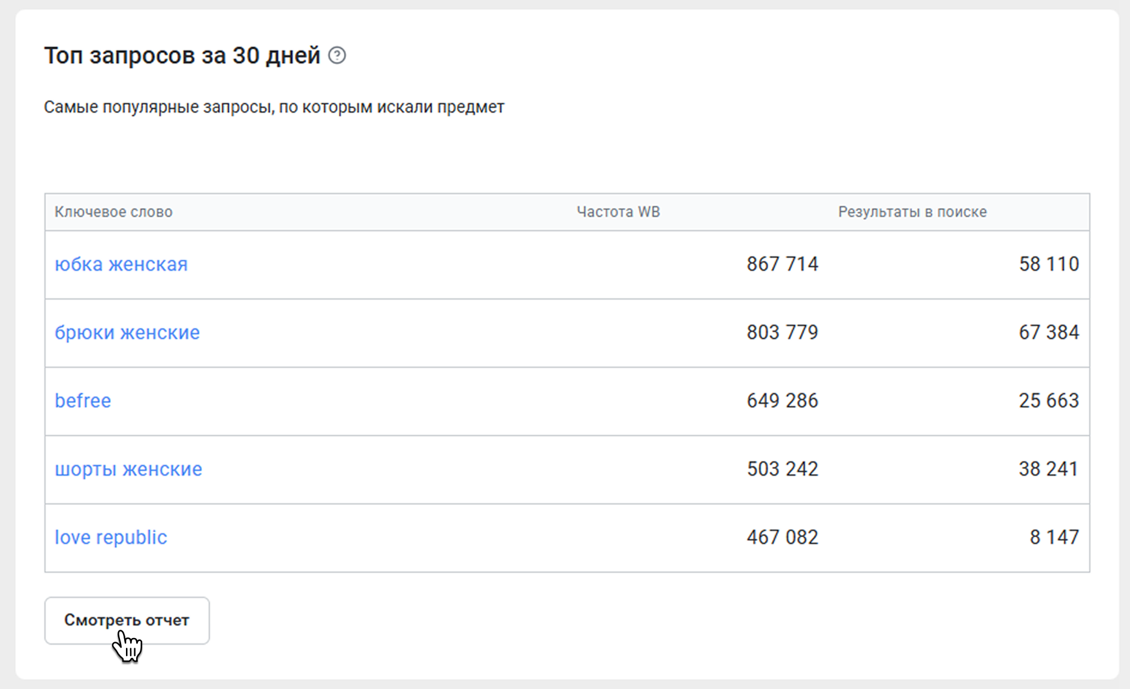Click the 649 286 frequency value
This screenshot has width=1130, height=689.
coord(782,401)
